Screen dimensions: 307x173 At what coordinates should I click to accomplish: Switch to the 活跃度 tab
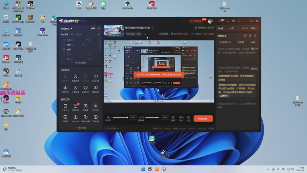point(241,42)
